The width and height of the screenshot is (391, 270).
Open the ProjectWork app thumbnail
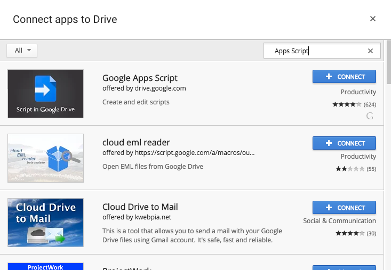click(46, 266)
